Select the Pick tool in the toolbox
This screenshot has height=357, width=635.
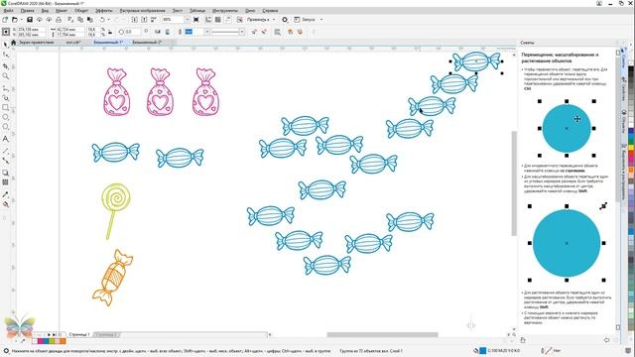tap(5, 44)
